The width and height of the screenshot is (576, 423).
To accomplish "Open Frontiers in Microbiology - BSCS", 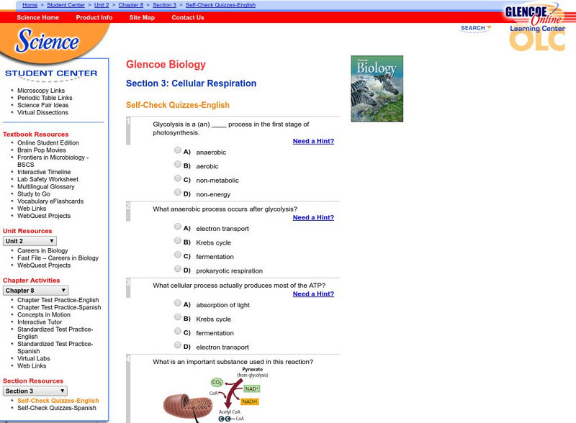I will coord(53,161).
